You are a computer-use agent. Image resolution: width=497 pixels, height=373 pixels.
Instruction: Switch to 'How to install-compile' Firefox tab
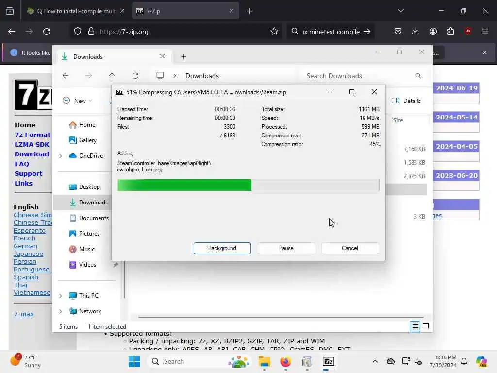click(x=76, y=11)
